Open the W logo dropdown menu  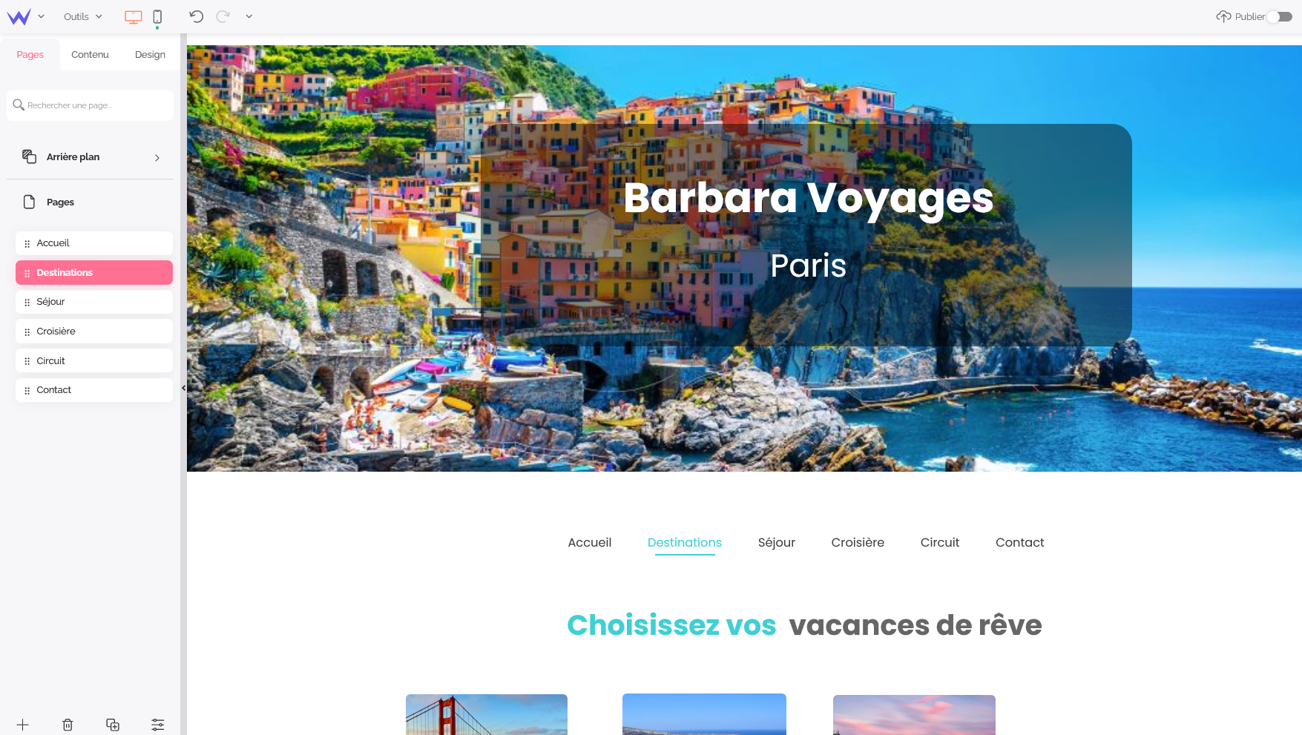click(26, 16)
